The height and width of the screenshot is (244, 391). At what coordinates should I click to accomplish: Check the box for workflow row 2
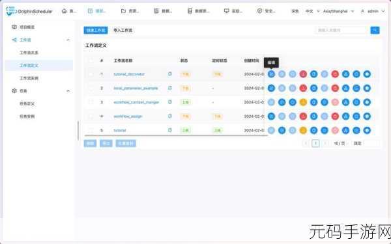pos(91,88)
